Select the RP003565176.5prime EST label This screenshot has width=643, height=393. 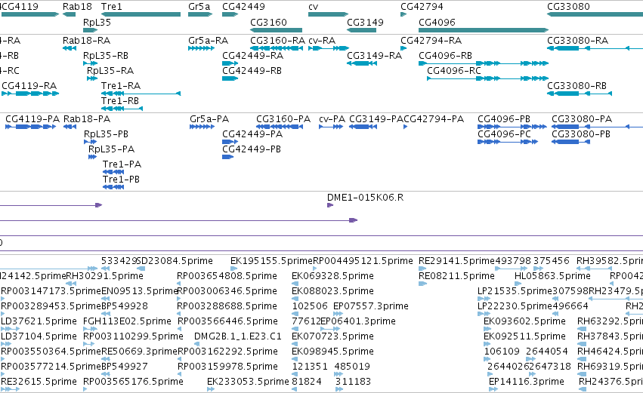133,382
